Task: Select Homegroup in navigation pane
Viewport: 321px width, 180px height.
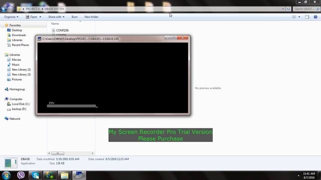Action: (17, 89)
